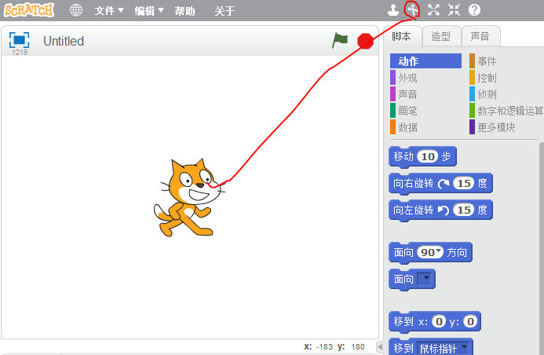Click the cat sprite on stage
The height and width of the screenshot is (355, 544).
coord(188,198)
